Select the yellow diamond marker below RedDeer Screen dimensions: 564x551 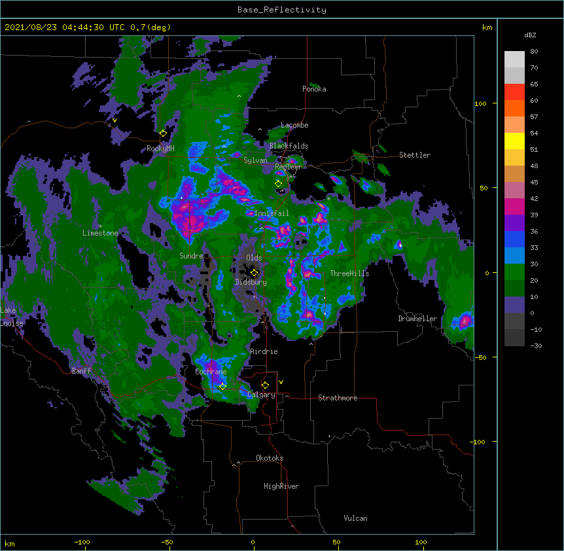point(278,184)
